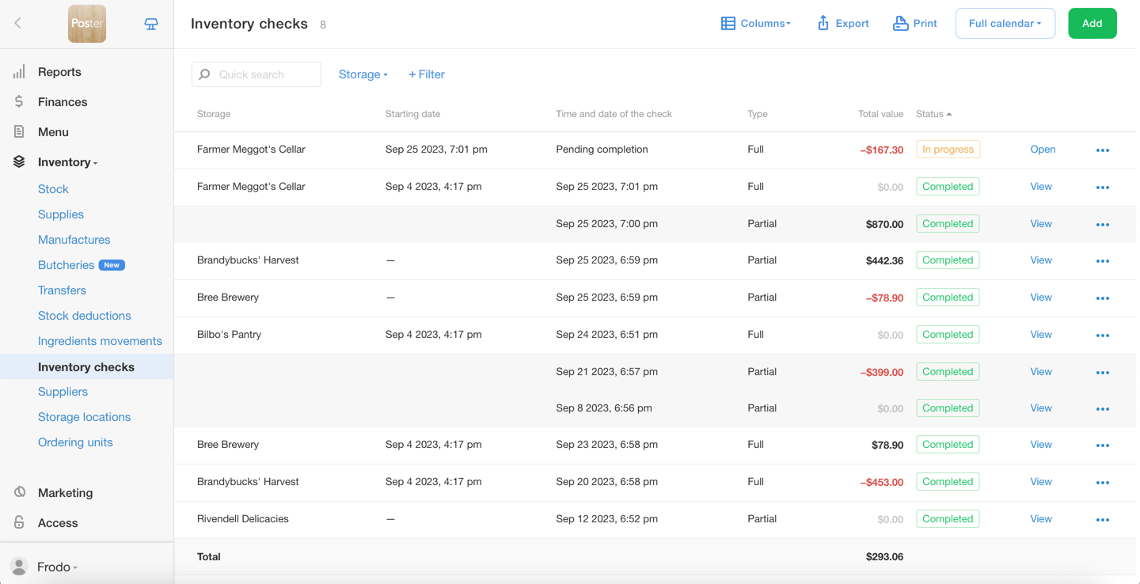Collapse the Inventory menu section

coord(67,162)
